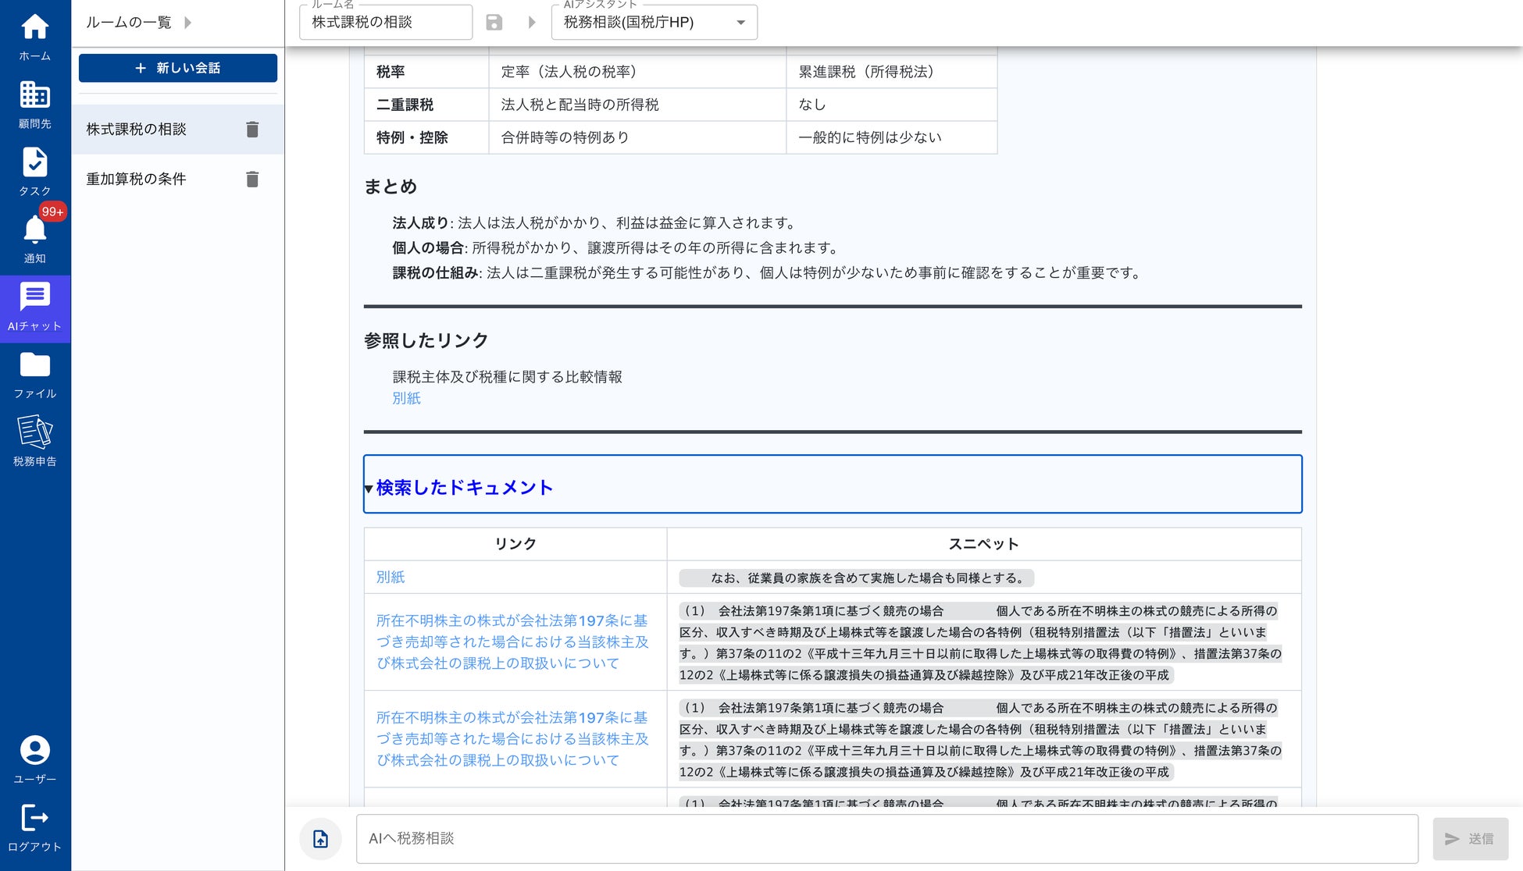Click the 99+ notification badge
The height and width of the screenshot is (871, 1523).
click(x=52, y=212)
